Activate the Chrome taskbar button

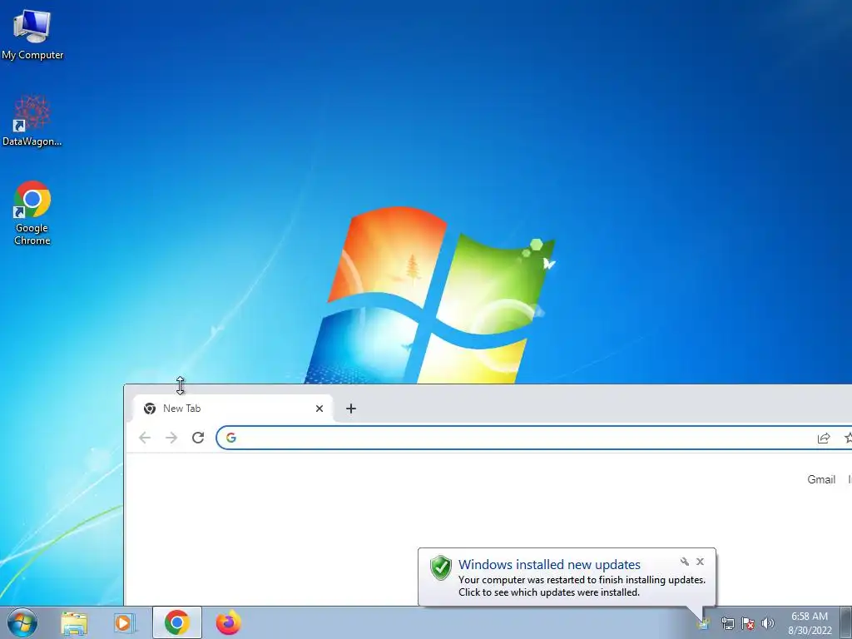click(177, 622)
